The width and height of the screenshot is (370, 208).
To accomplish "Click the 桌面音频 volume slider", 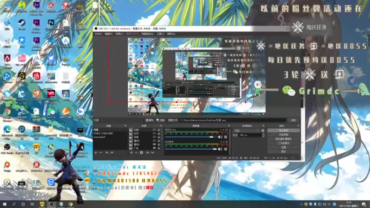I will [191, 149].
